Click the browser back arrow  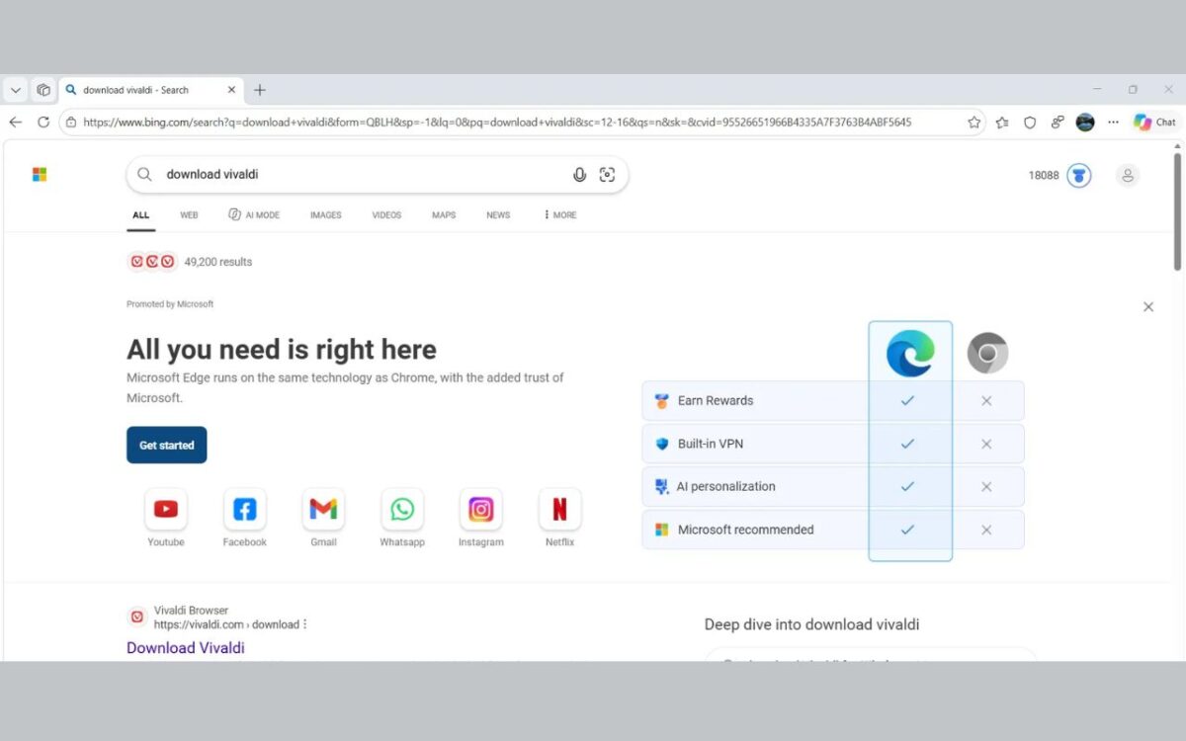(15, 123)
